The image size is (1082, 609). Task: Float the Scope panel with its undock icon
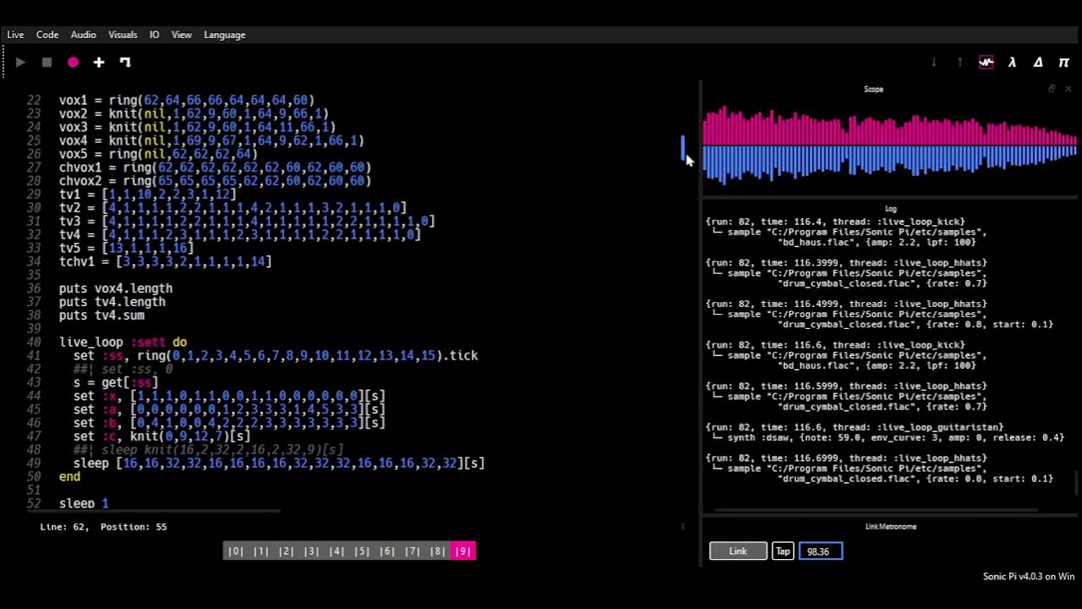tap(1052, 89)
